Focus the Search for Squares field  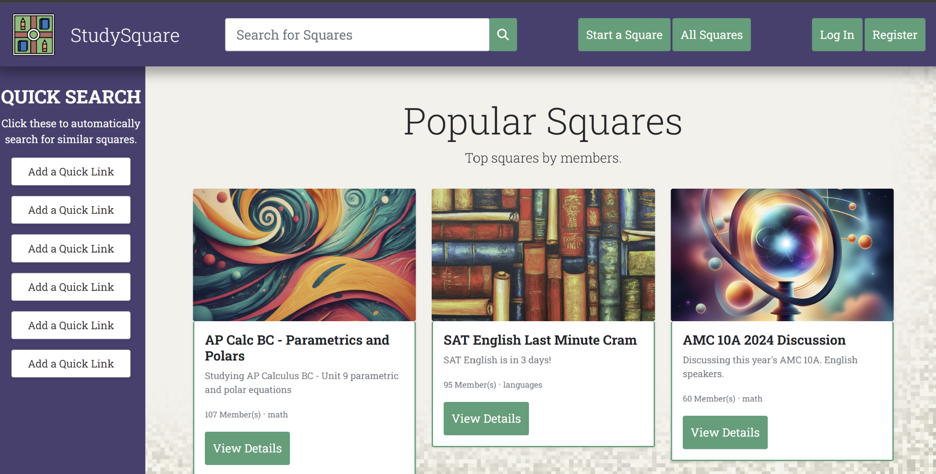[357, 35]
